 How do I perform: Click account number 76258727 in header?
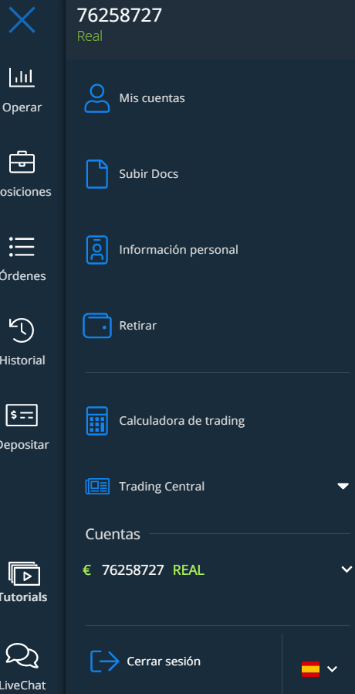tap(119, 15)
